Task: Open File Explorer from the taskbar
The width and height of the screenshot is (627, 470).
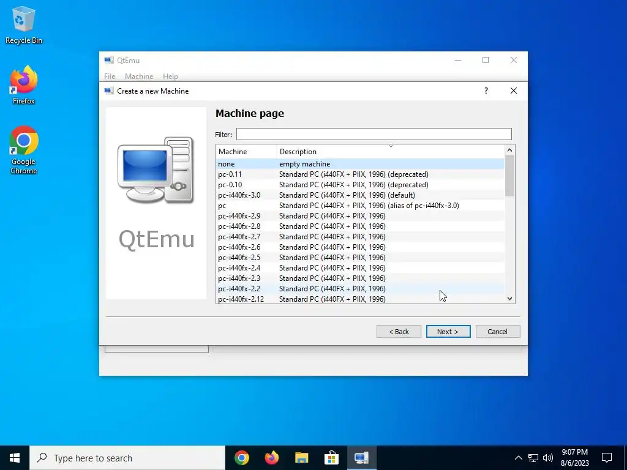Action: (x=301, y=458)
